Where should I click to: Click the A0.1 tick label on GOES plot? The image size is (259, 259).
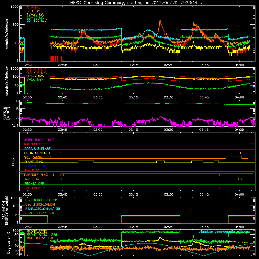point(15,125)
